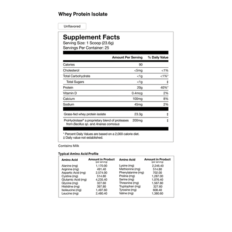This screenshot has height=232, width=232.
Task: Click Grass-fed whey protein isolate row
Action: [x=116, y=114]
